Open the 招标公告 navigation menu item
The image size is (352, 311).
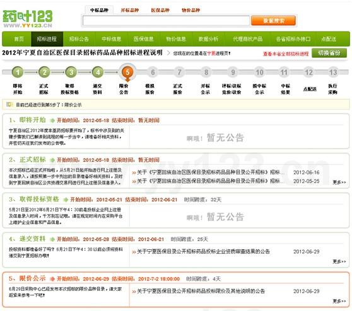coord(79,39)
